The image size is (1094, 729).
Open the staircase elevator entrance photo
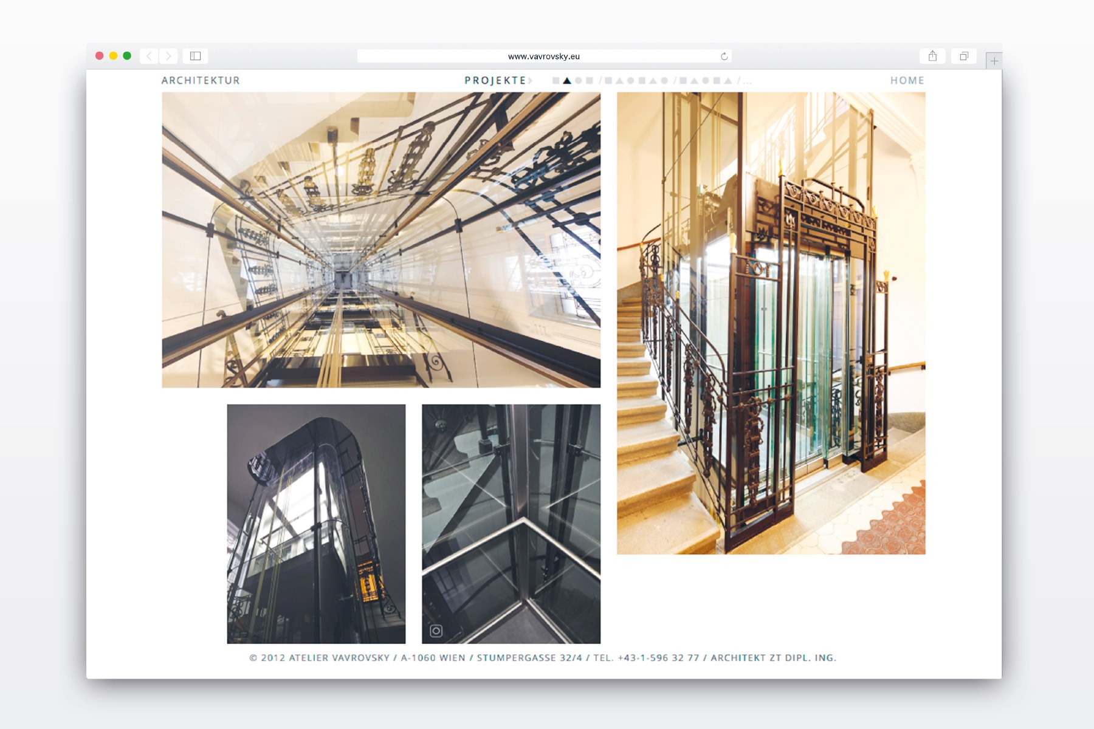click(771, 323)
